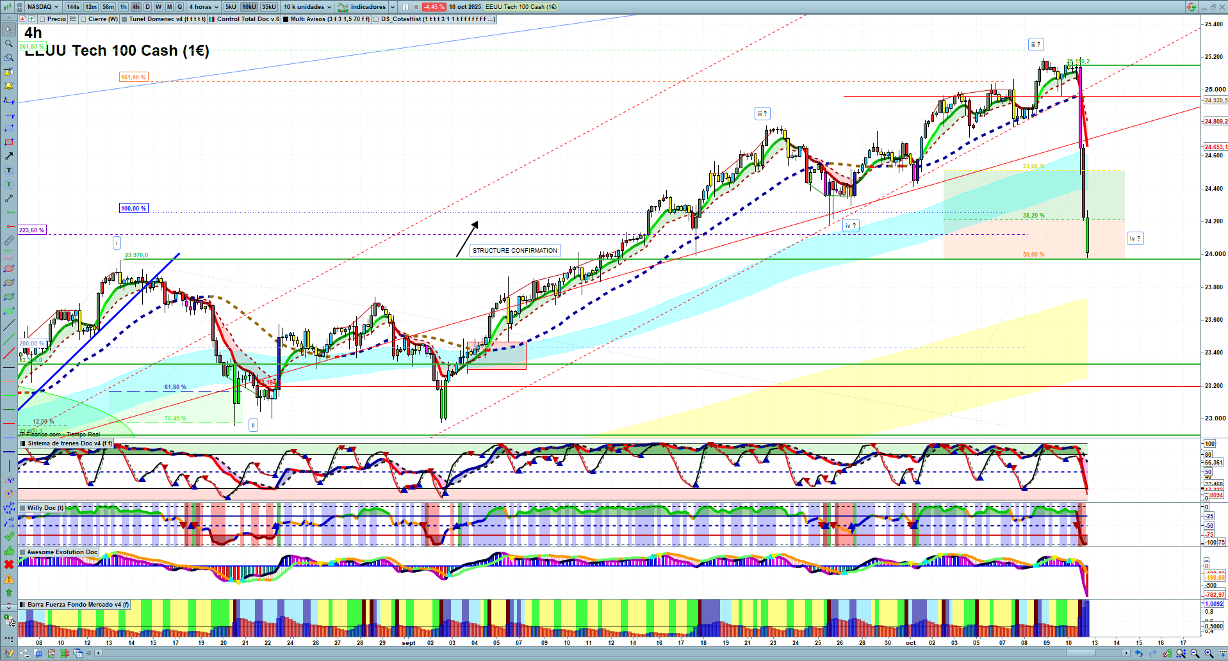
Task: Select the red rectangle drawing tool
Action: click(9, 142)
